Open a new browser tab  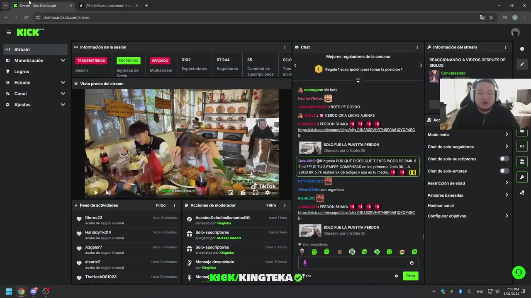tap(146, 6)
